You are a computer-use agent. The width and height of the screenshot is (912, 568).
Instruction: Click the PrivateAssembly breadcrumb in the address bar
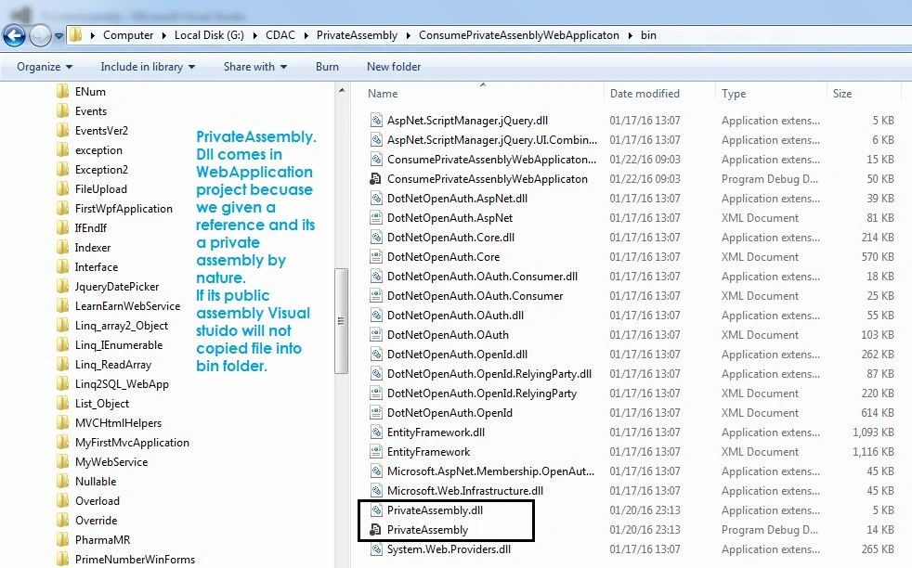(357, 35)
